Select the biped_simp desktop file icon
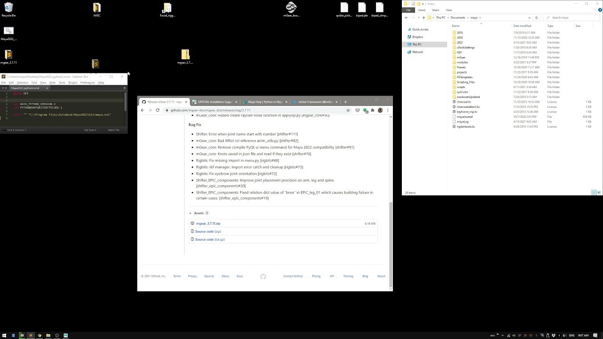Screen dimensions: 603x339 coord(380,9)
